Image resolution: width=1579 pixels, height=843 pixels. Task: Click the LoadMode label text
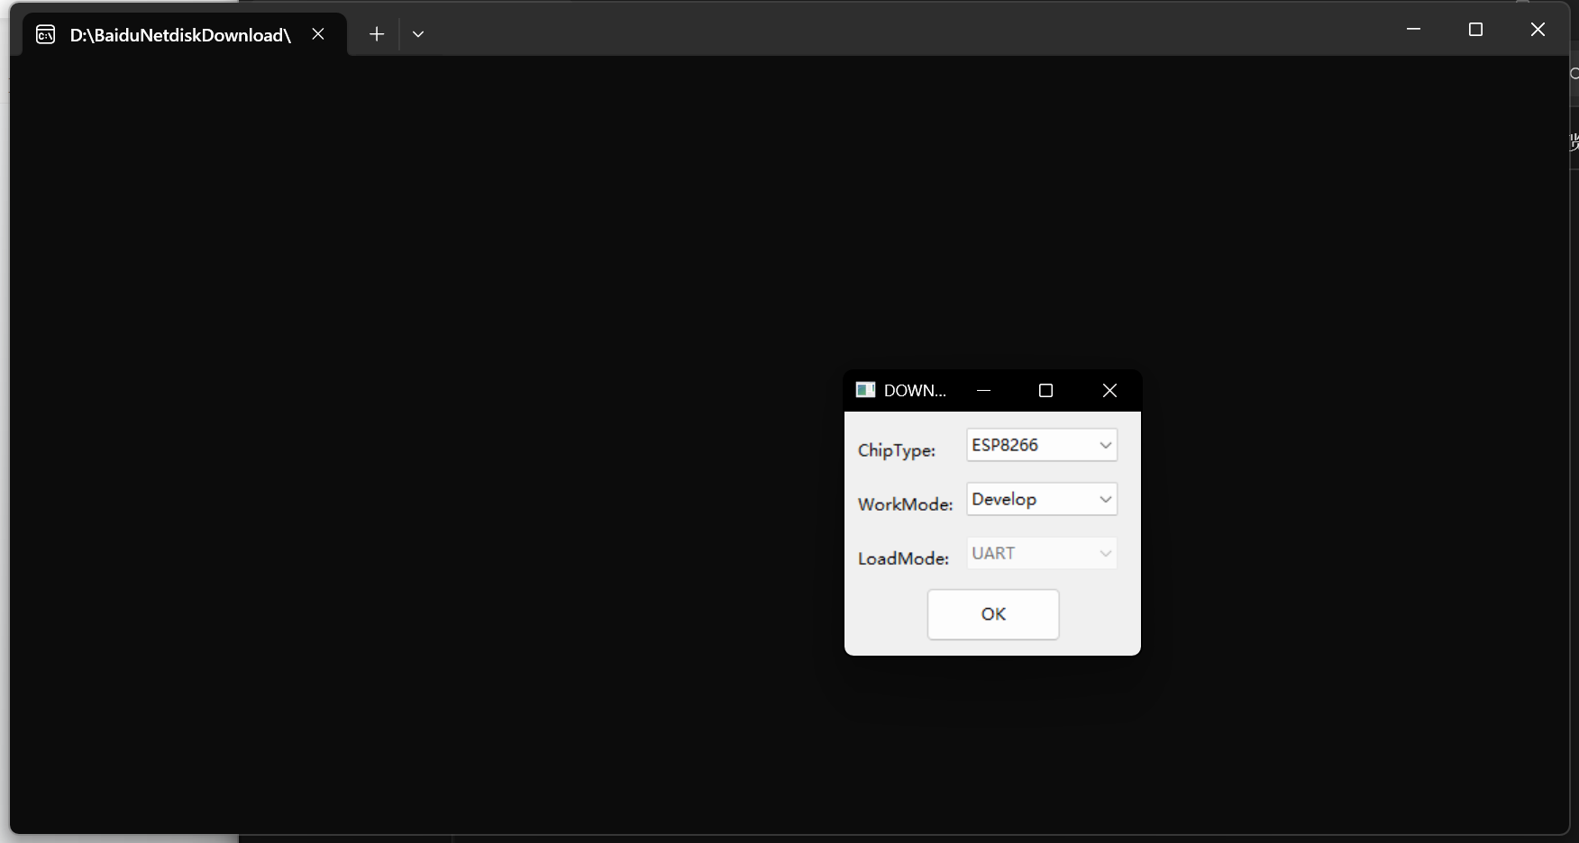(903, 558)
